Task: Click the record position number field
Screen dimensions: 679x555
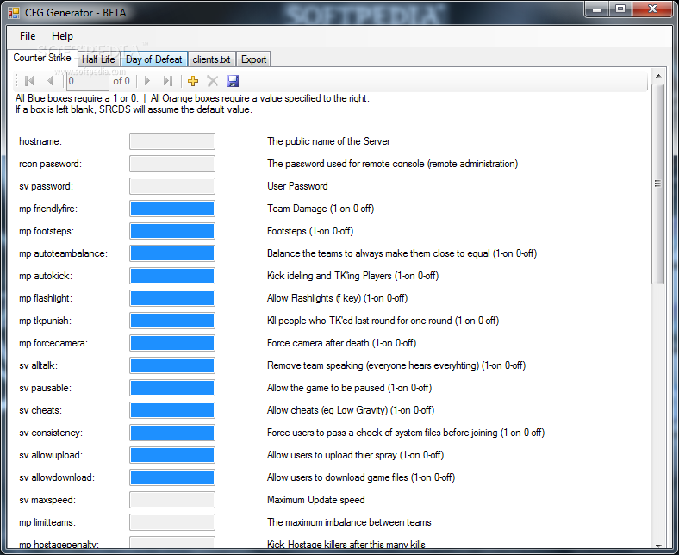Action: click(88, 81)
